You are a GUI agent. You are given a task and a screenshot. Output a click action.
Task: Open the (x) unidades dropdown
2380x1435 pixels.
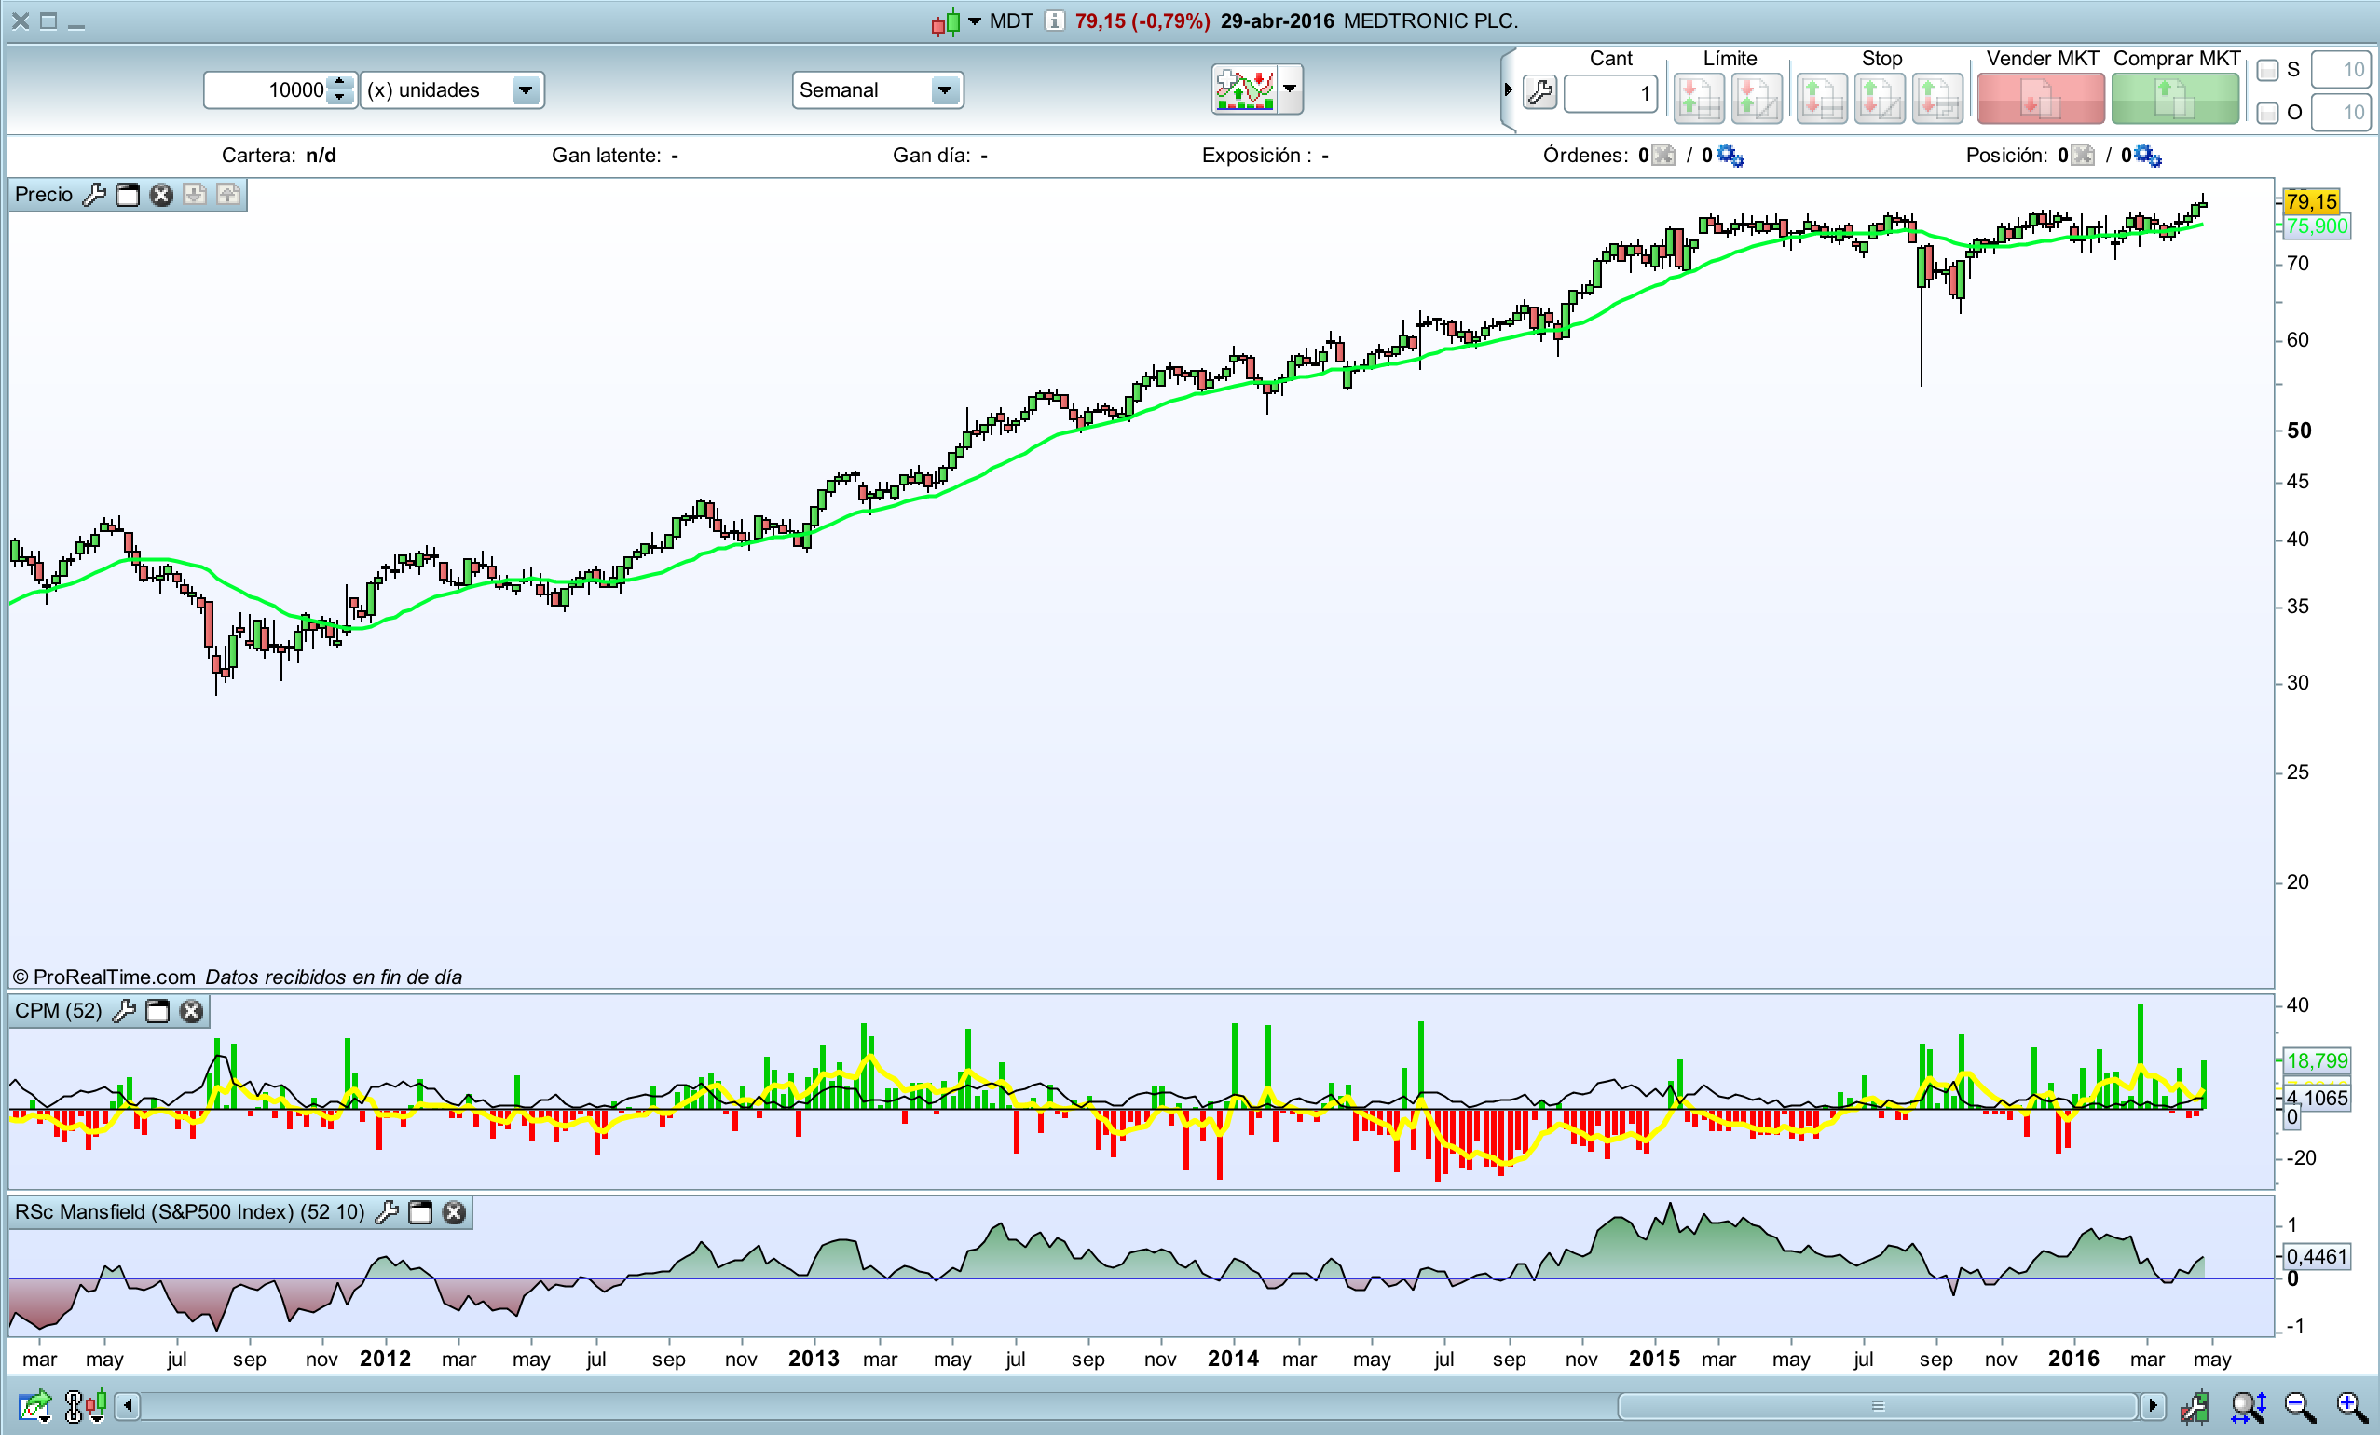525,89
